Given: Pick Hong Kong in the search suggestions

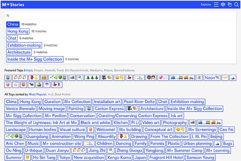Looking at the screenshot, I should (18, 31).
